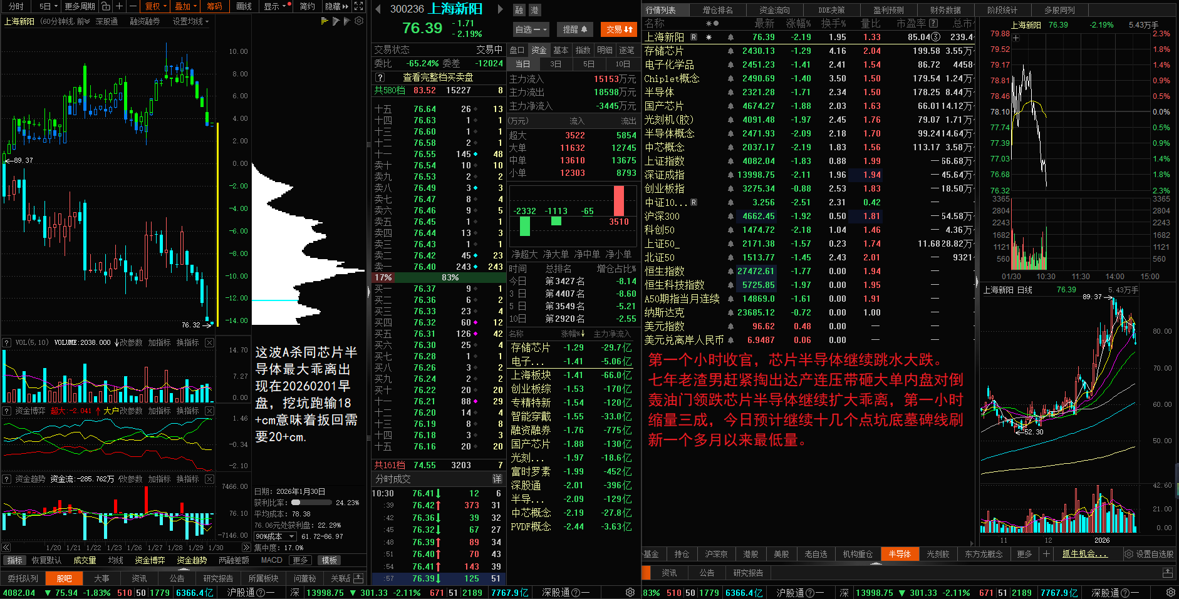Open 资金流向 tab in quotes list
This screenshot has width=1179, height=599.
775,10
